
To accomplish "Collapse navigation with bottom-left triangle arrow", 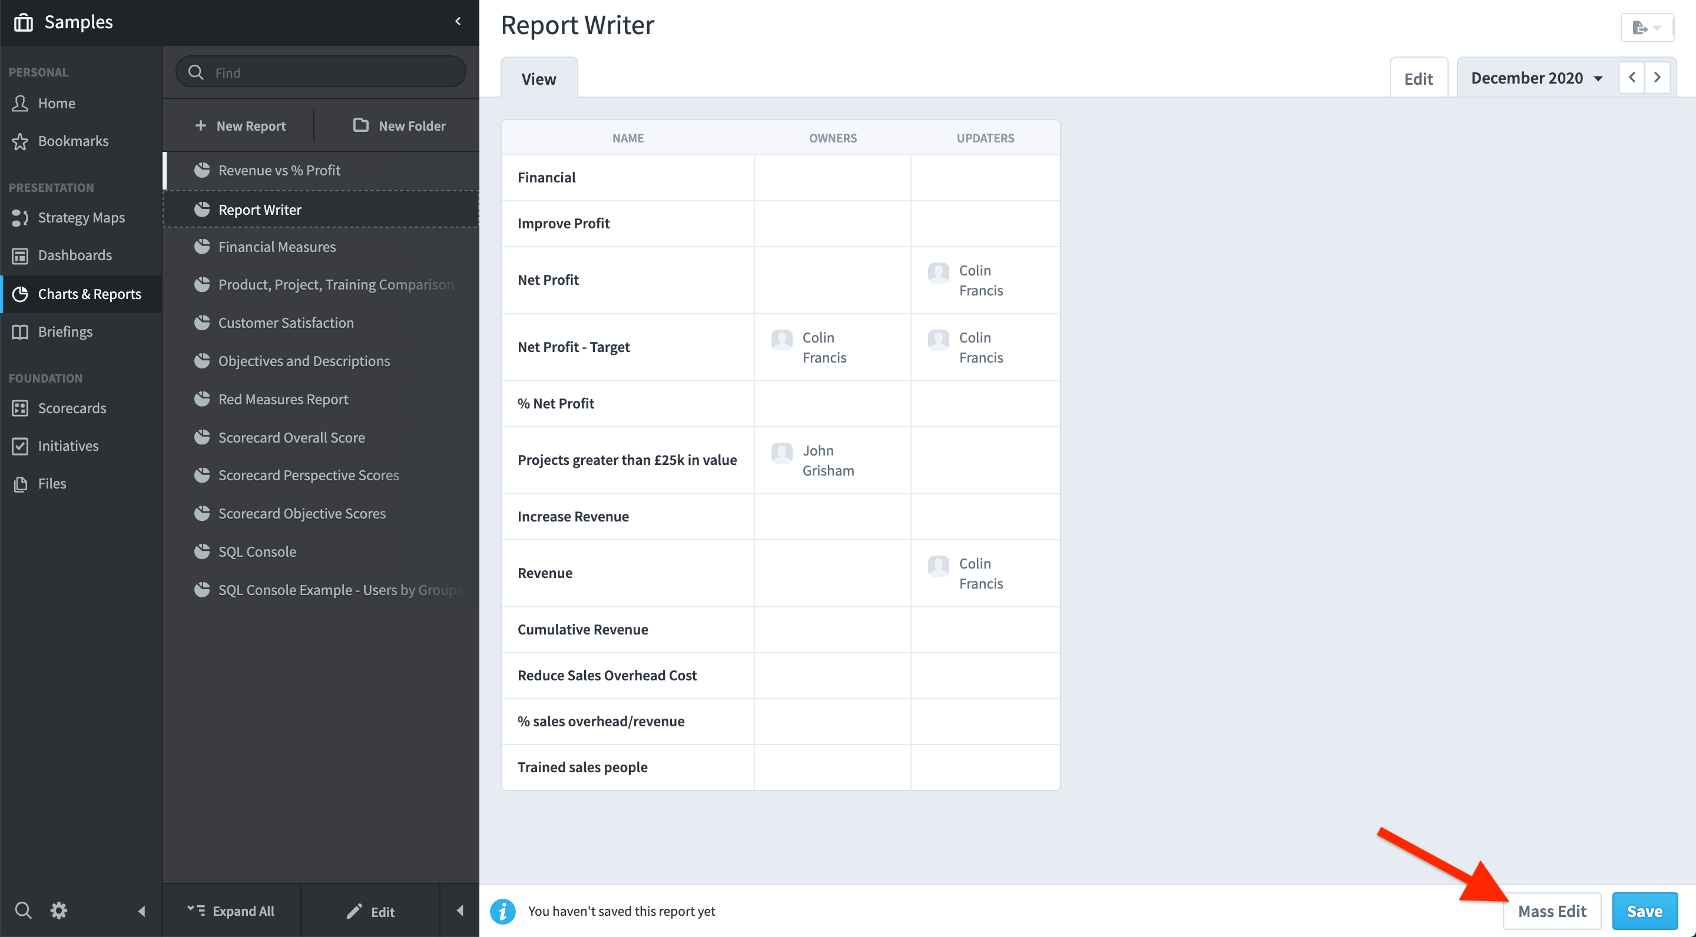I will (141, 911).
